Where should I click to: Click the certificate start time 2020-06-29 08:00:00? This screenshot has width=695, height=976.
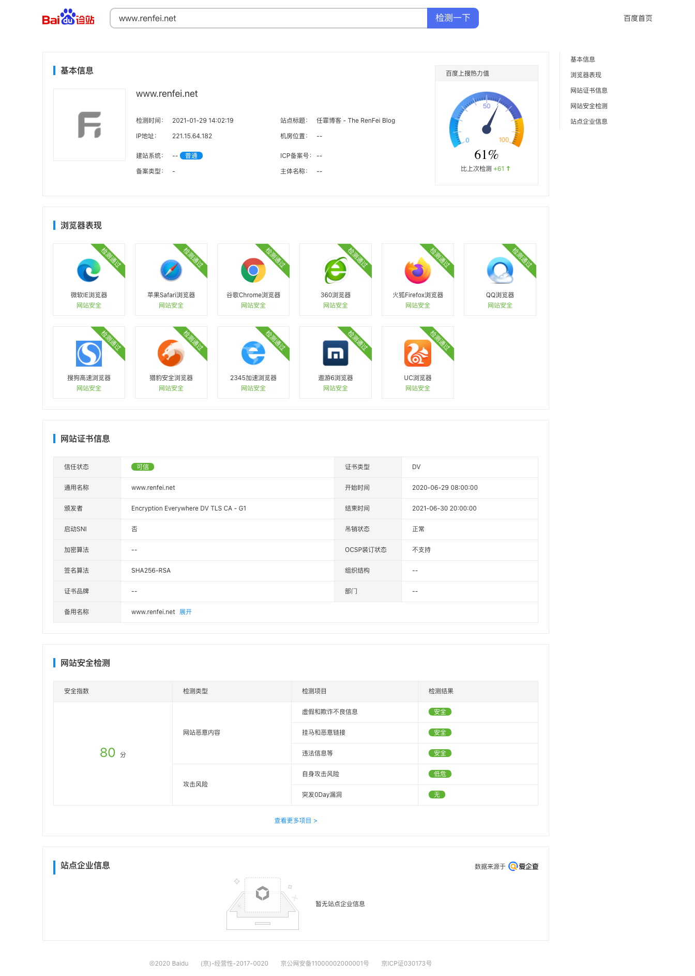click(445, 488)
